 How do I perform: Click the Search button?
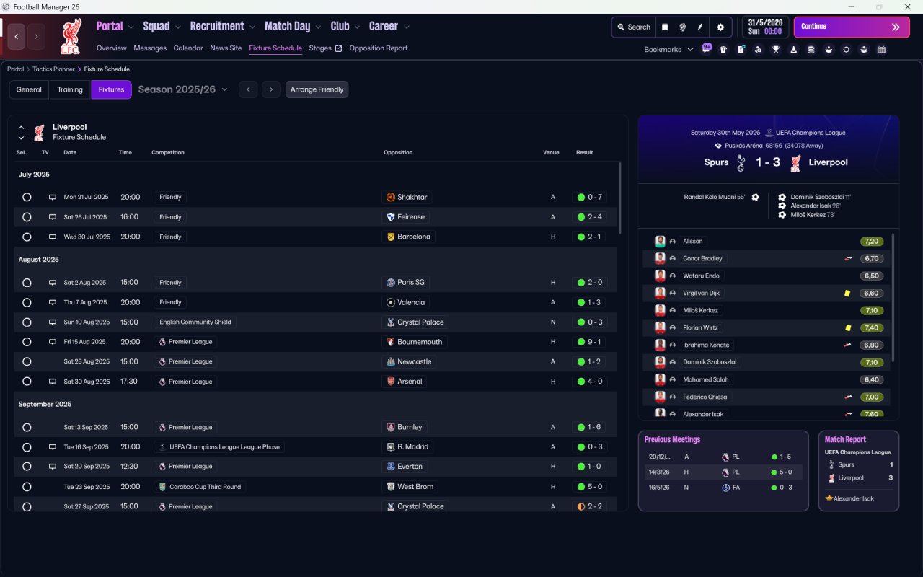click(x=634, y=27)
